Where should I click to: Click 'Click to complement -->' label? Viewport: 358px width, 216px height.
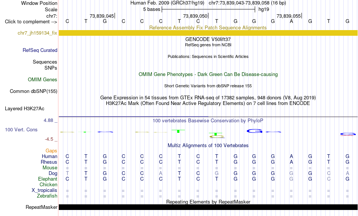(31, 22)
